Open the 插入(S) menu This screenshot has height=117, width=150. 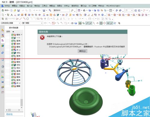pyautogui.click(x=30, y=6)
